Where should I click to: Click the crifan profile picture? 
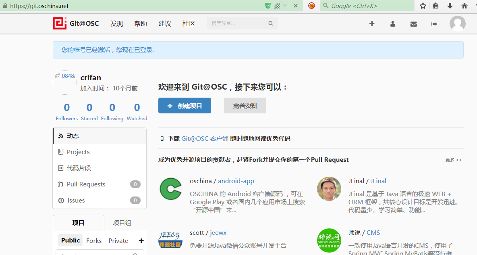click(65, 83)
